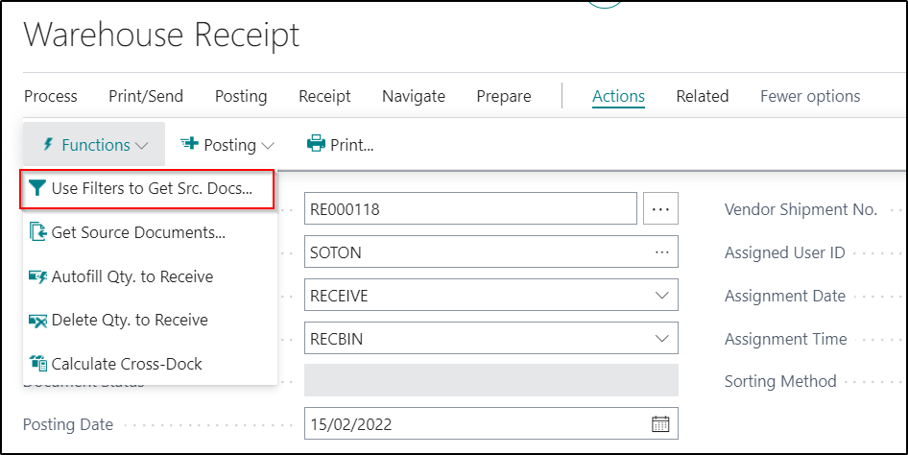Screen dimensions: 908x455
Task: Click the Delete Qty. to Receive icon
Action: click(38, 321)
